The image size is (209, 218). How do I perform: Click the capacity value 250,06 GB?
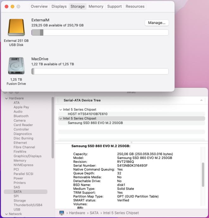point(145,154)
